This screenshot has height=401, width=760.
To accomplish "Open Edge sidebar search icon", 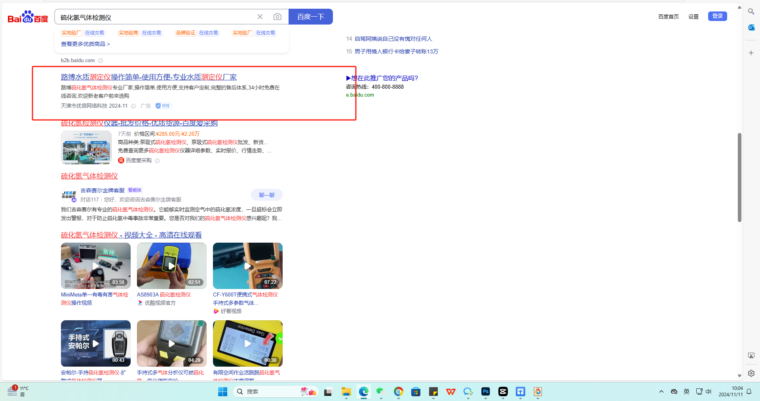I will click(x=751, y=11).
